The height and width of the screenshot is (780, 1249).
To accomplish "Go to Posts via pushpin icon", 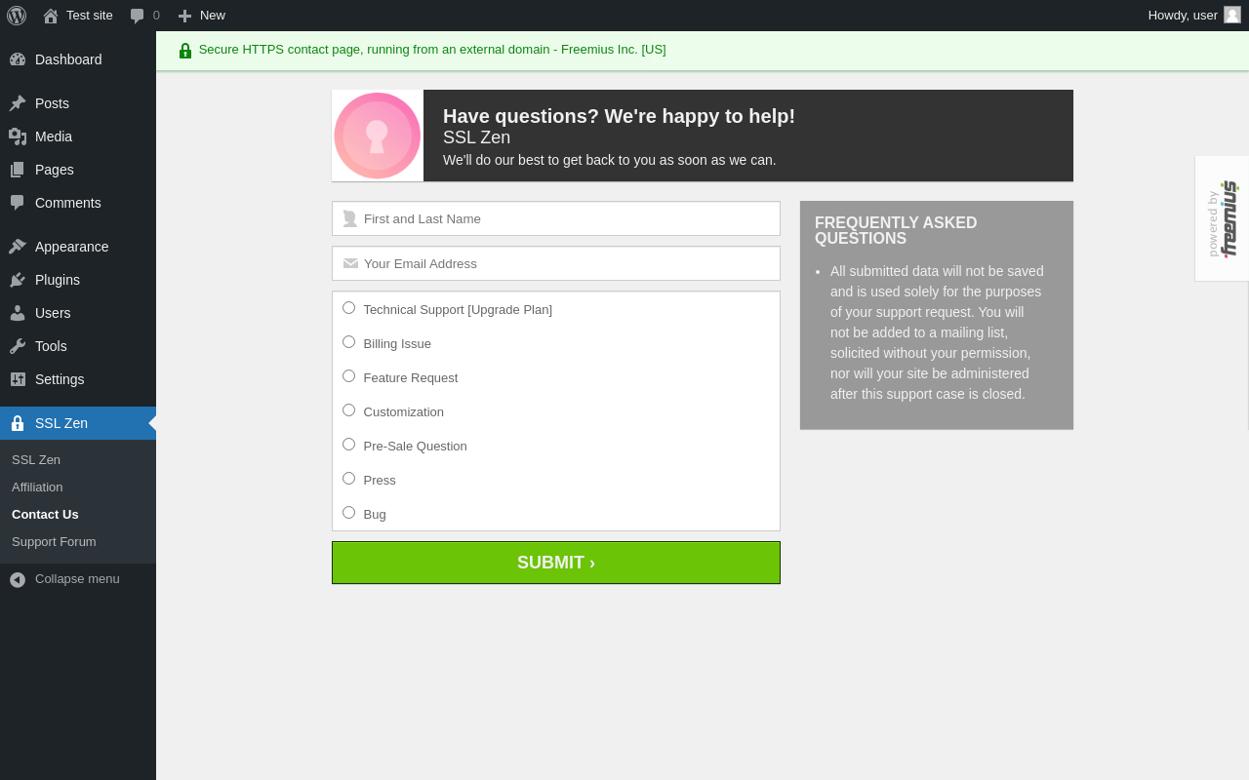I will (x=18, y=103).
